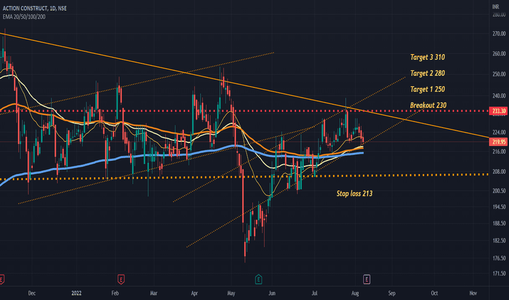
Task: Click the 250.00 price scale value
Action: coord(499,74)
